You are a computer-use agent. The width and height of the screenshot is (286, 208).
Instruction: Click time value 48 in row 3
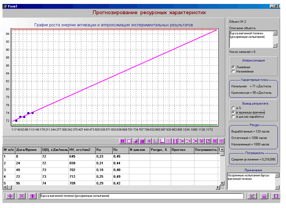click(18, 170)
